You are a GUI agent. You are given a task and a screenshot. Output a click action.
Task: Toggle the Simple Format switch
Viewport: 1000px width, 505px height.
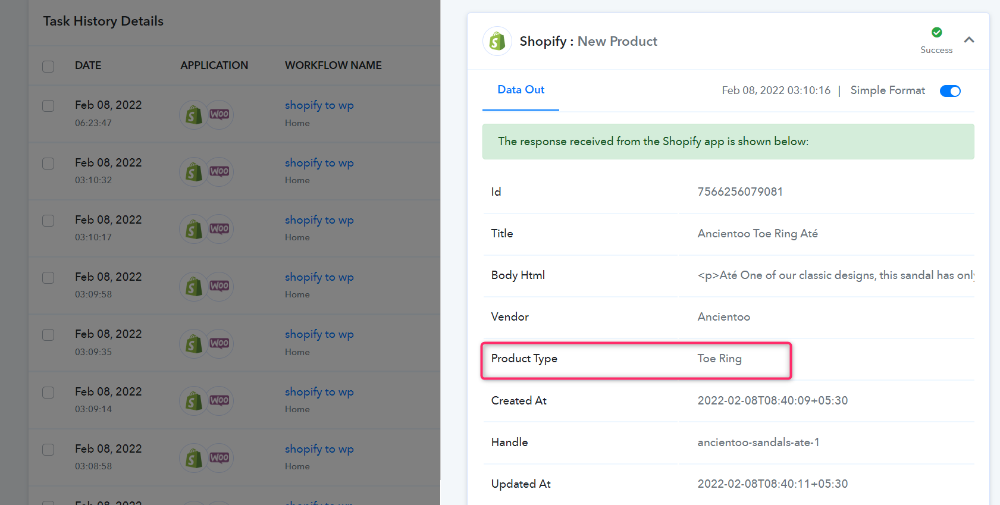point(950,91)
